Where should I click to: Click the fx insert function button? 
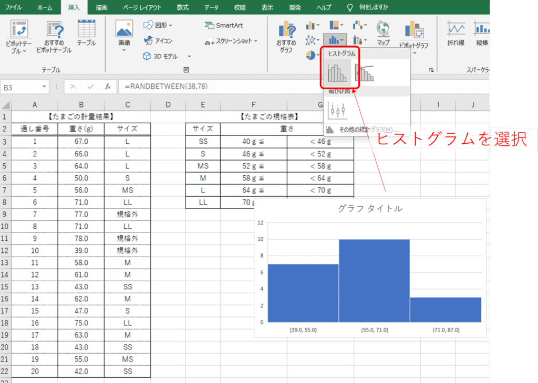click(107, 87)
